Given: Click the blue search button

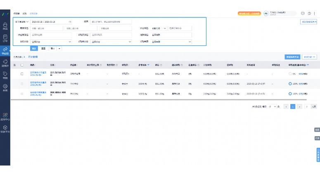Looking at the screenshot, I should tap(34, 49).
